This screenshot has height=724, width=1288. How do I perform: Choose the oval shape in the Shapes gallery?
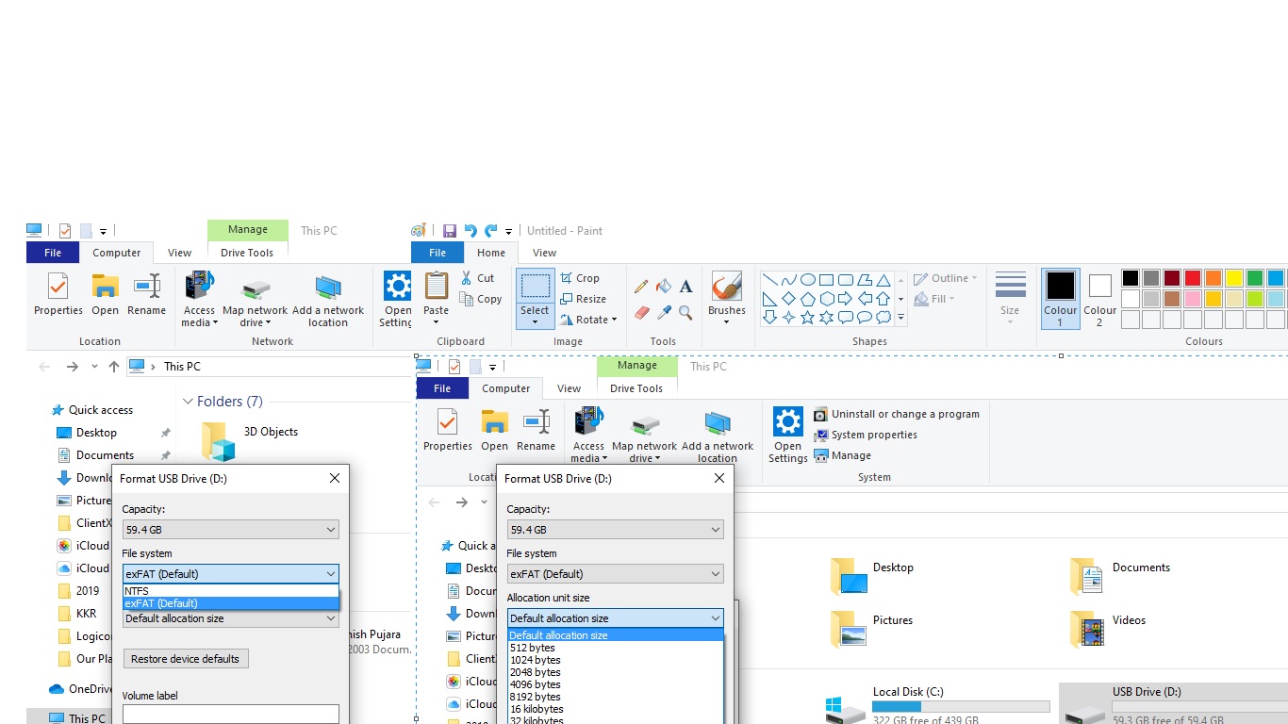808,280
